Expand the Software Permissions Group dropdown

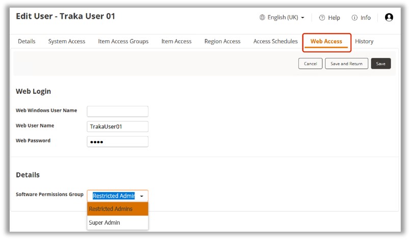[x=142, y=196]
